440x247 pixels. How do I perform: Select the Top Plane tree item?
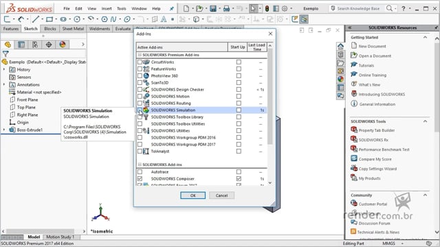pos(26,107)
